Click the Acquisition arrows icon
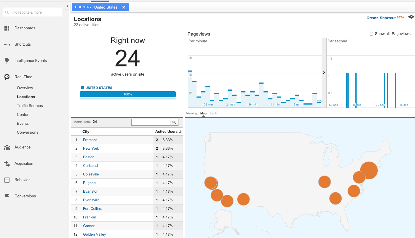 (7, 164)
